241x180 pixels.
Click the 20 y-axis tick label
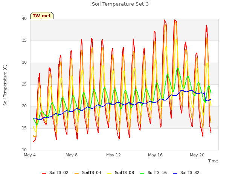pos(24,106)
